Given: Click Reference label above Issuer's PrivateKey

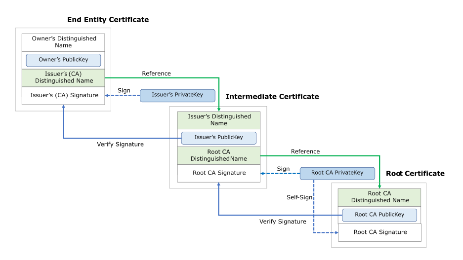Looking at the screenshot, I should click(x=156, y=74).
